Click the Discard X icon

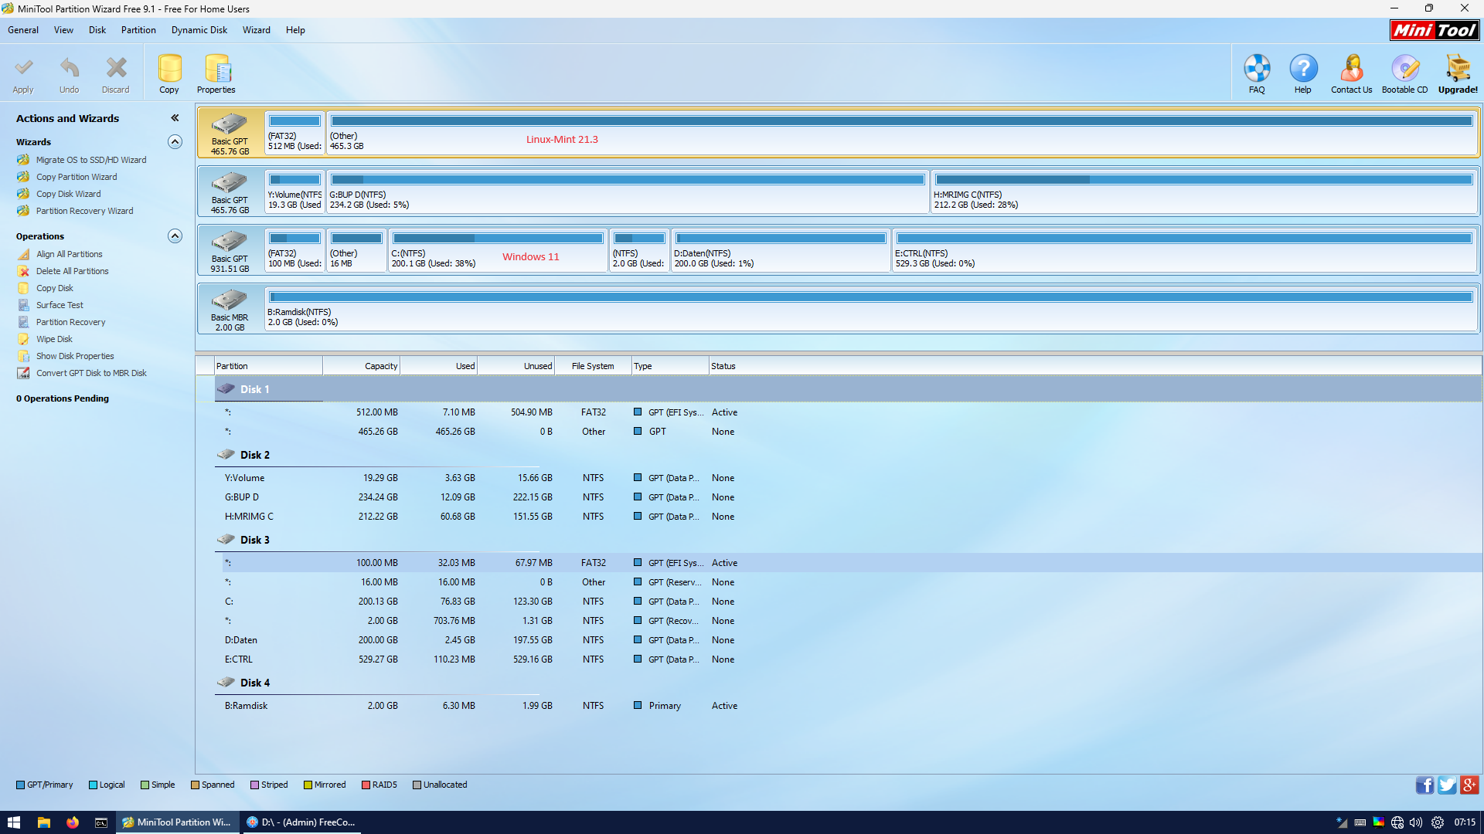click(116, 69)
